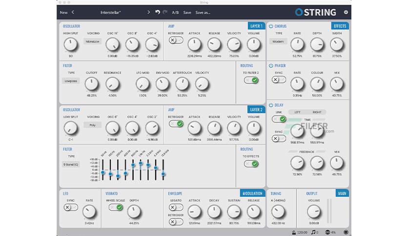This screenshot has width=408, height=236.
Task: Click the Delay Mix knob
Action: pyautogui.click(x=337, y=163)
